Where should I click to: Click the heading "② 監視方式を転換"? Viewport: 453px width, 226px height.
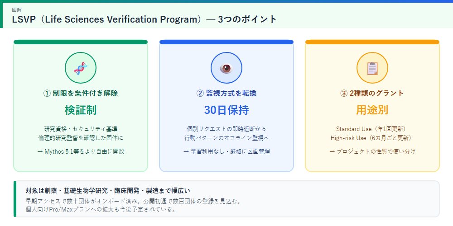226,94
